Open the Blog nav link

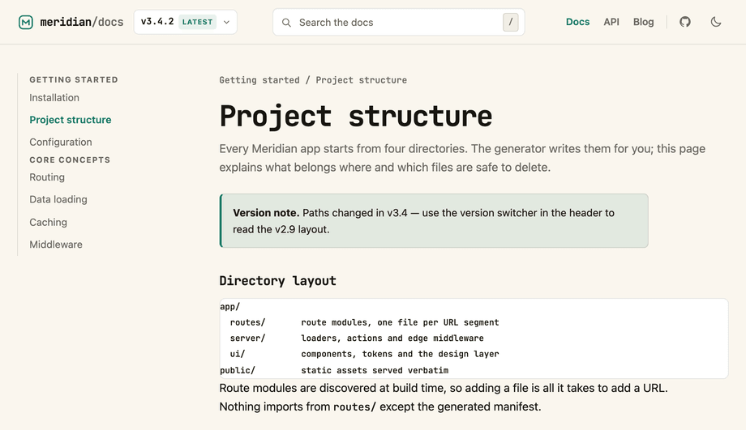pos(643,22)
